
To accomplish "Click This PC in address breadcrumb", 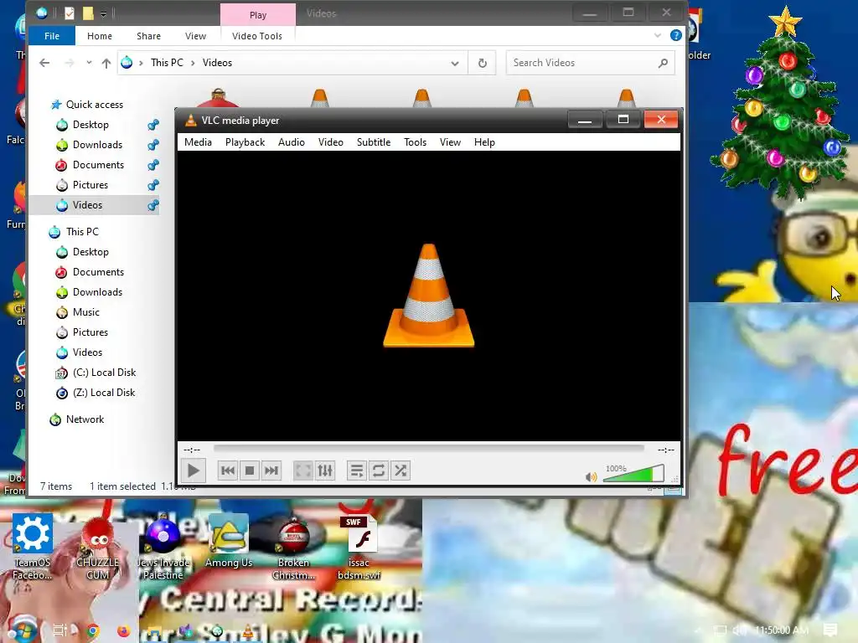I will pos(167,63).
